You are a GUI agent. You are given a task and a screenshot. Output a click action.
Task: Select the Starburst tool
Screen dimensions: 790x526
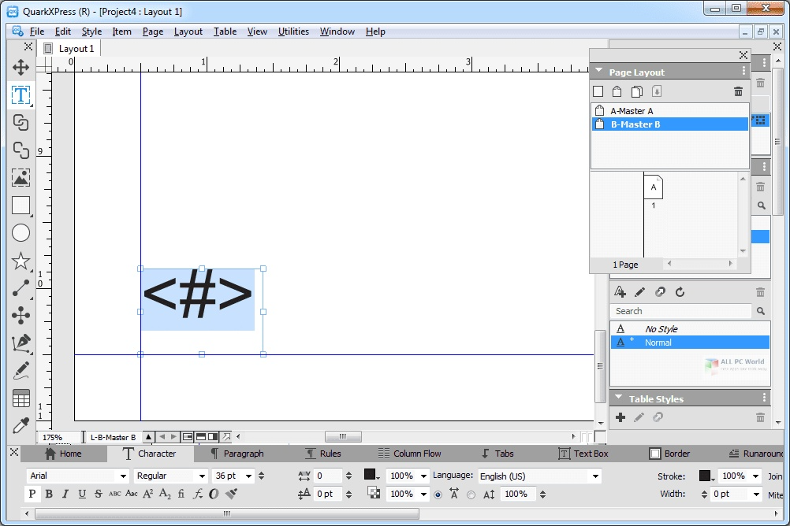tap(21, 260)
